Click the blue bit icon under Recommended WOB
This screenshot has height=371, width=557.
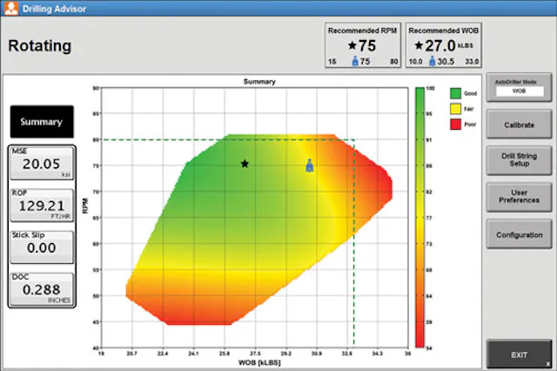432,61
